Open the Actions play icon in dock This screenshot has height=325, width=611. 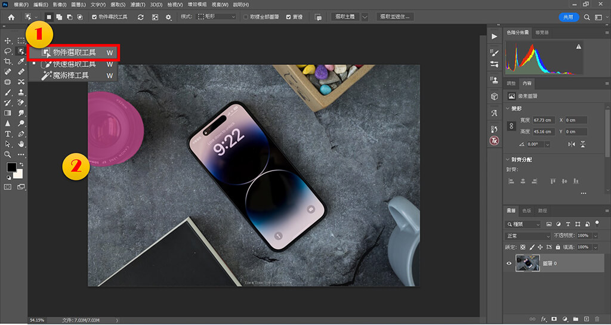click(x=494, y=36)
